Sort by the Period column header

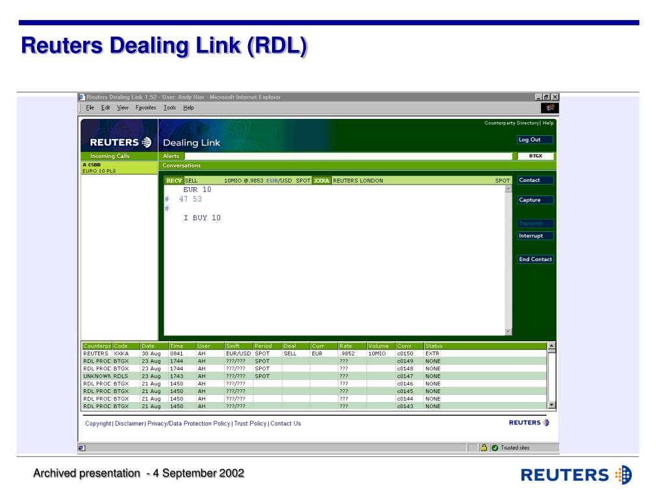(268, 346)
